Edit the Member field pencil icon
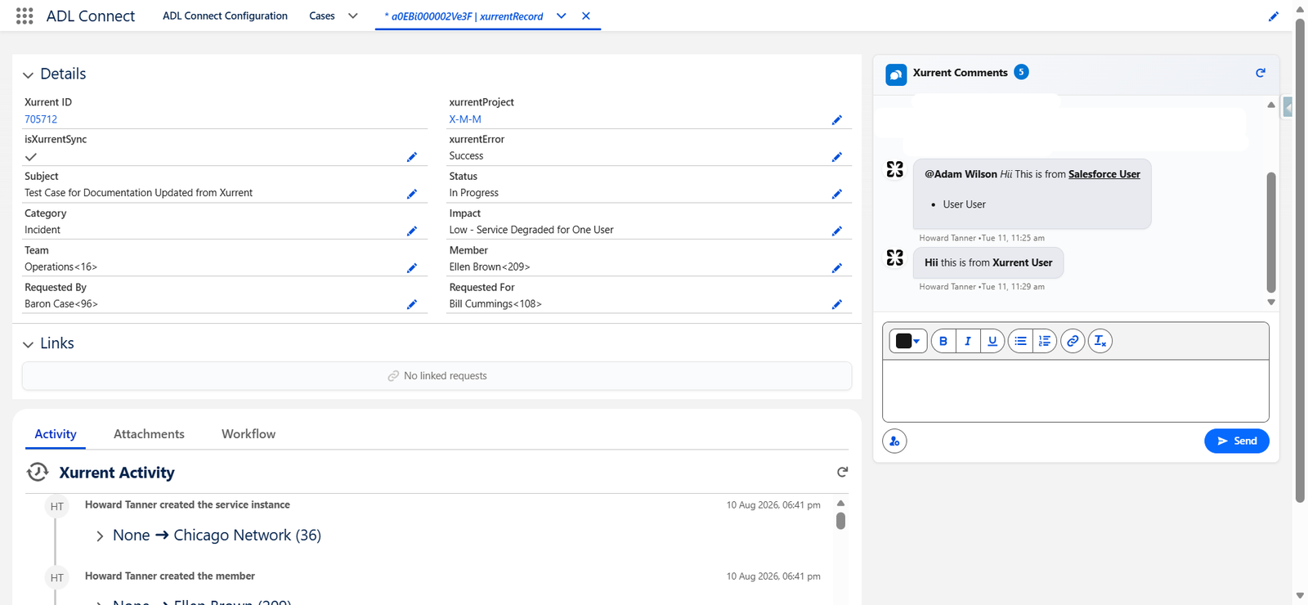 (837, 267)
